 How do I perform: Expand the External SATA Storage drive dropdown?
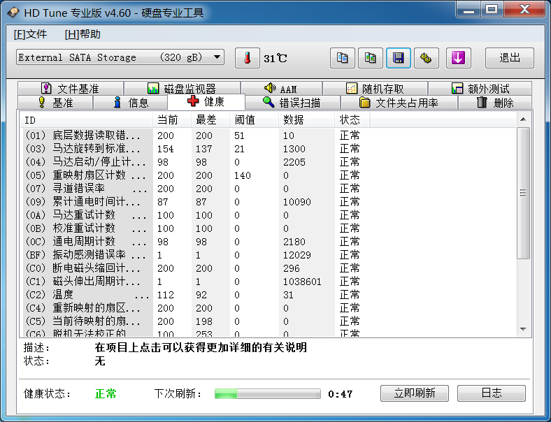217,57
